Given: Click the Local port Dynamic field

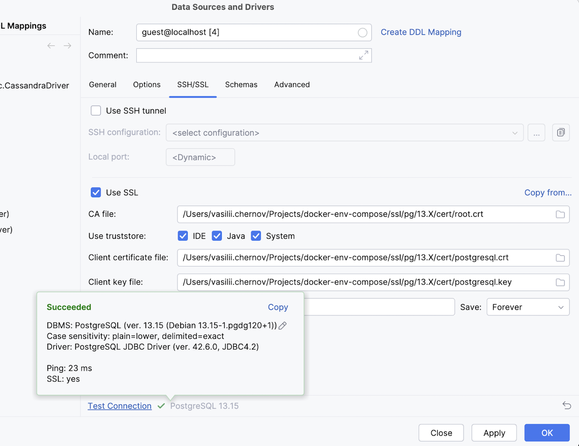Looking at the screenshot, I should point(200,157).
